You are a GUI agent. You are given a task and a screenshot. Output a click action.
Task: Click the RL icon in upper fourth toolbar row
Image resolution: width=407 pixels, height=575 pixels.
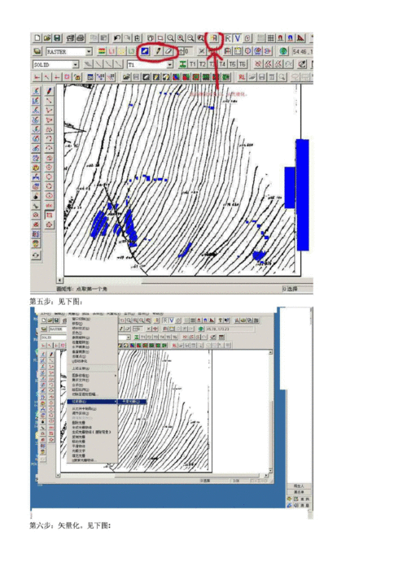[x=242, y=77]
